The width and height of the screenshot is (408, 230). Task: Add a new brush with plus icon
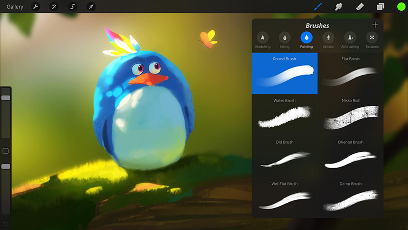[x=375, y=25]
